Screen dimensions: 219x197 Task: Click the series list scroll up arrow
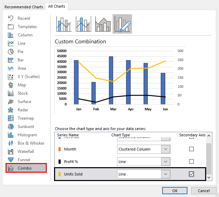click(209, 136)
